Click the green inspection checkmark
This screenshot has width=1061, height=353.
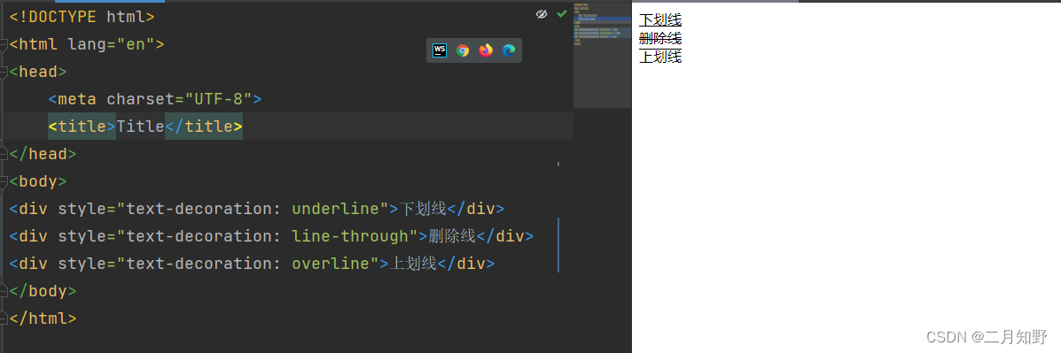pos(562,13)
